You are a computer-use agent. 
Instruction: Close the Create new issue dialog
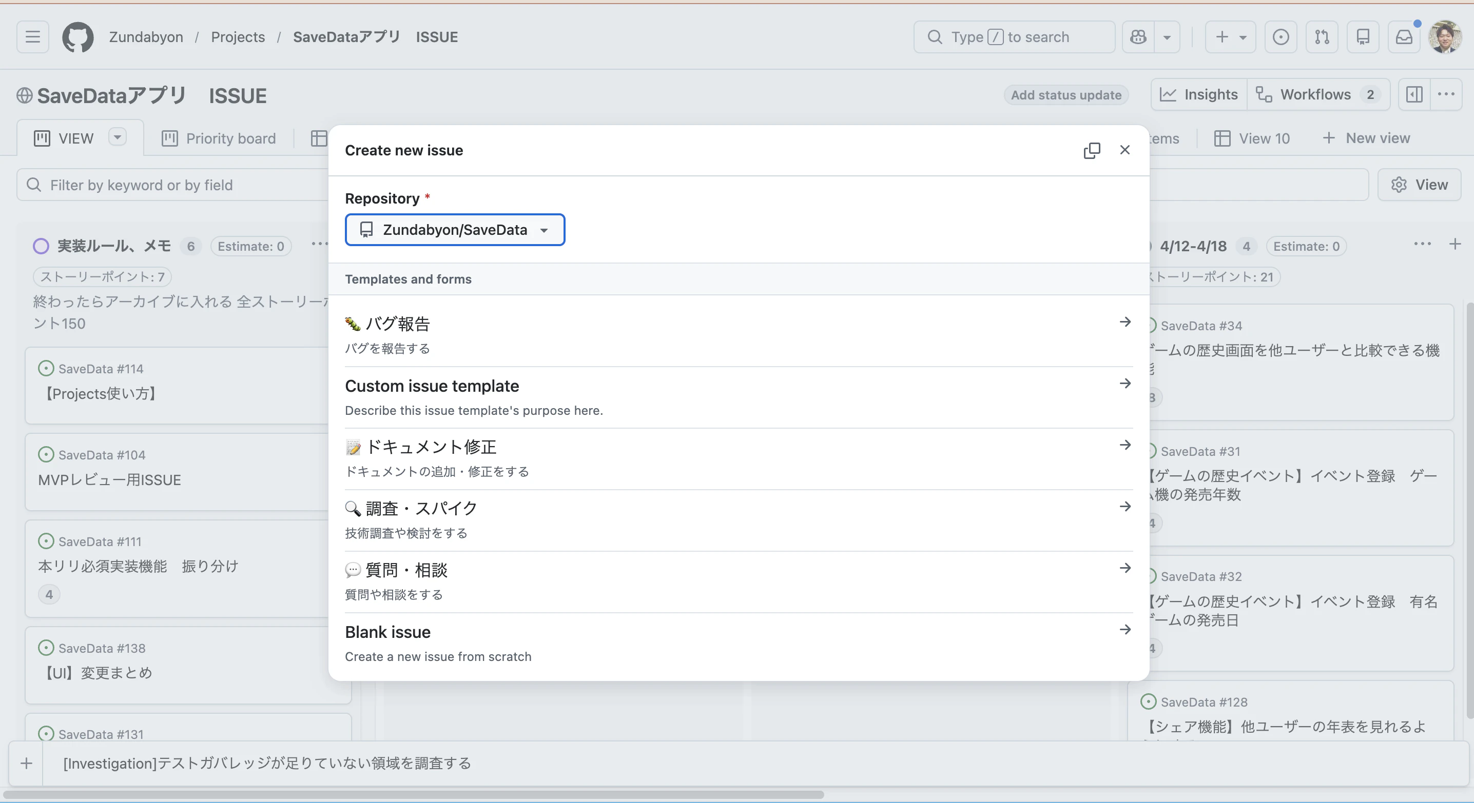coord(1124,150)
